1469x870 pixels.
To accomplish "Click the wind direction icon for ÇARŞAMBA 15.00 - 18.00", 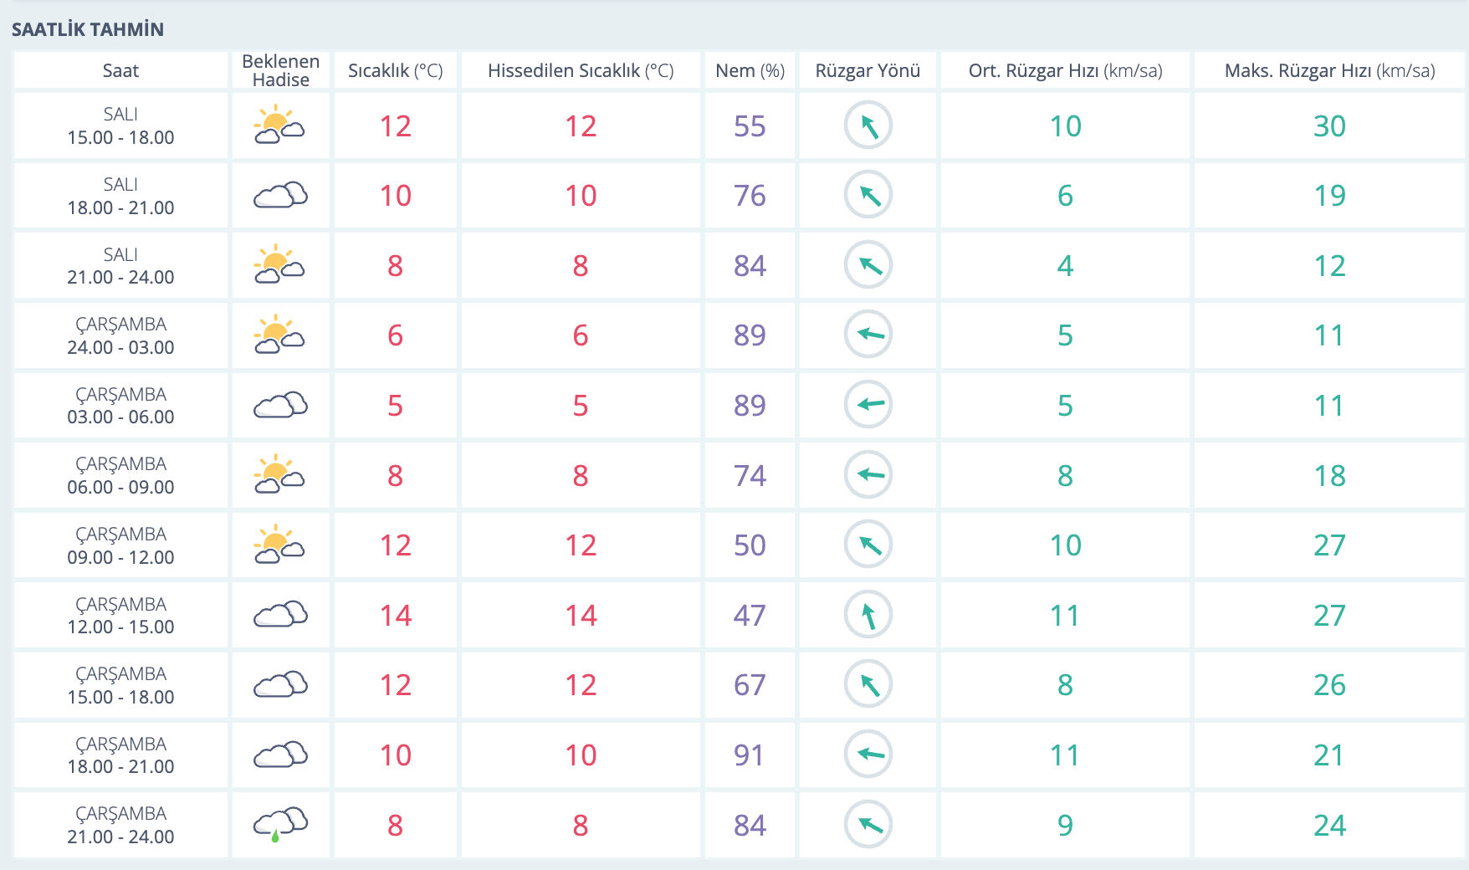I will 868,684.
